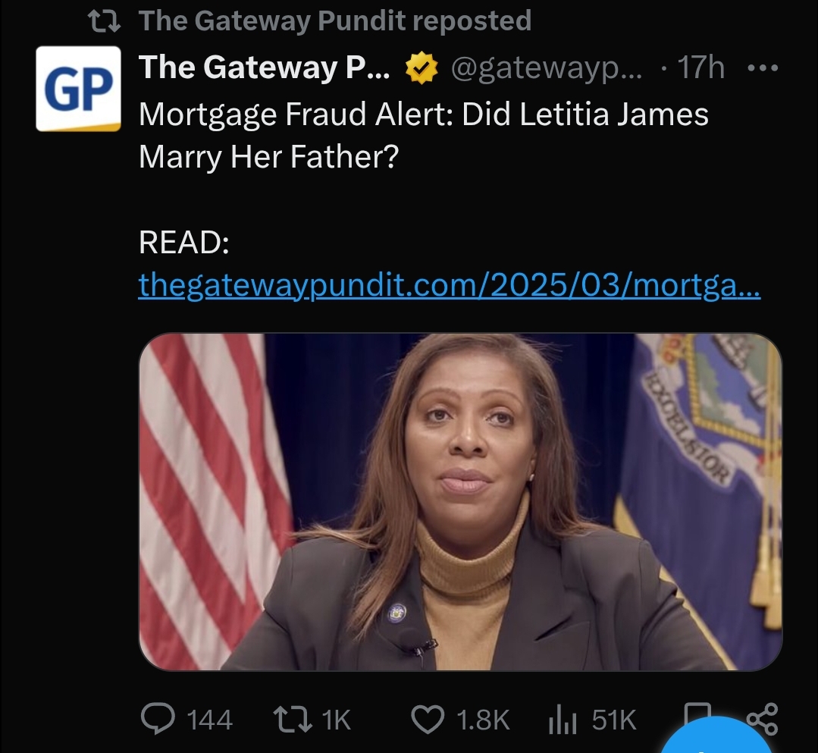
Task: Click the bold "The Gateway P..." display name
Action: (265, 69)
